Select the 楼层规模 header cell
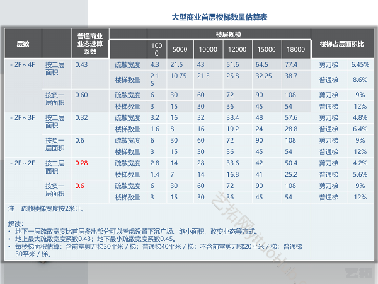Viewport: 378px width, 284px height. point(229,34)
